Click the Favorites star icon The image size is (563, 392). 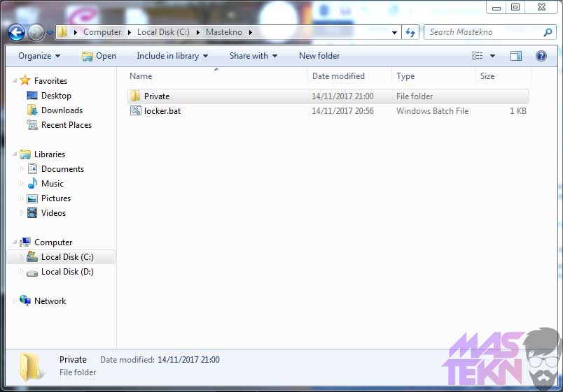(25, 80)
